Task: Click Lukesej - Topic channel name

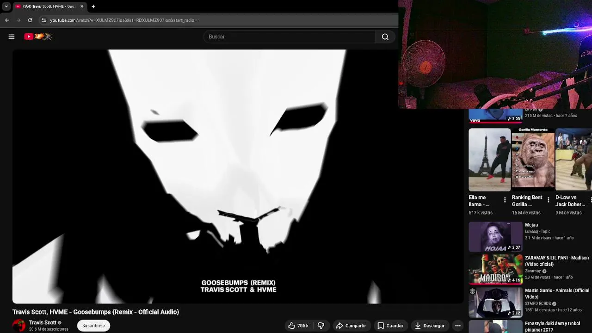Action: pyautogui.click(x=537, y=231)
